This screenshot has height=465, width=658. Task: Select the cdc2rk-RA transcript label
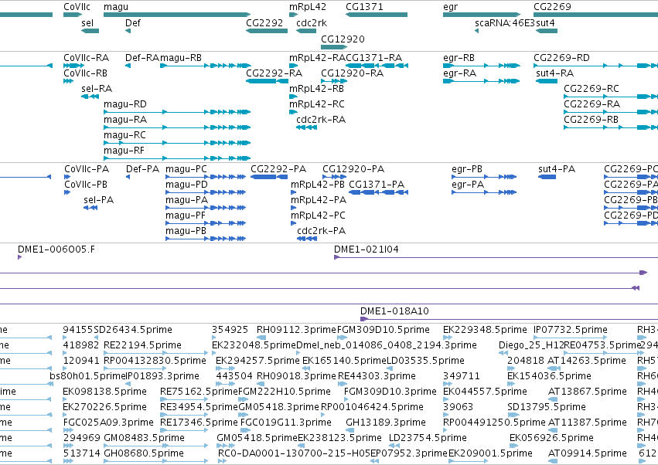pyautogui.click(x=321, y=120)
